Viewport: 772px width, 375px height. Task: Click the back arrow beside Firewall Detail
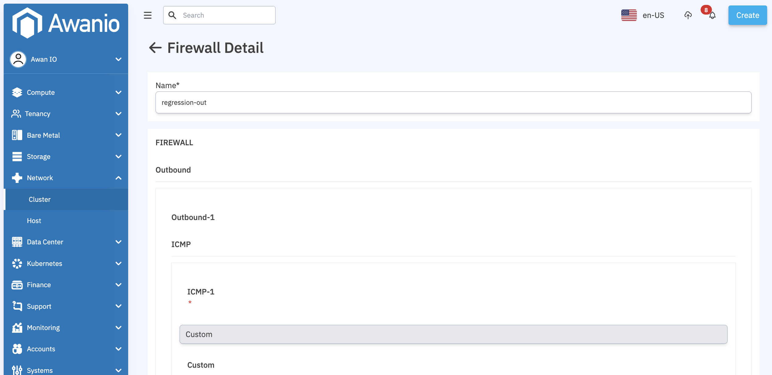click(x=155, y=48)
